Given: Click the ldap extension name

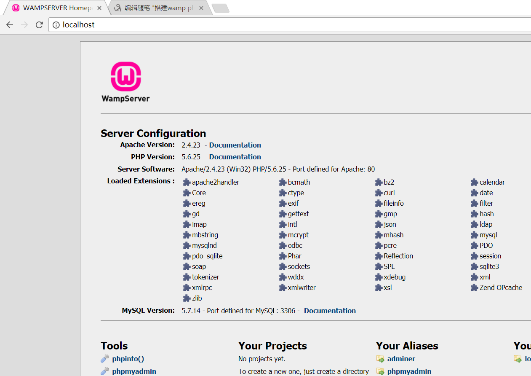Looking at the screenshot, I should pyautogui.click(x=486, y=224).
